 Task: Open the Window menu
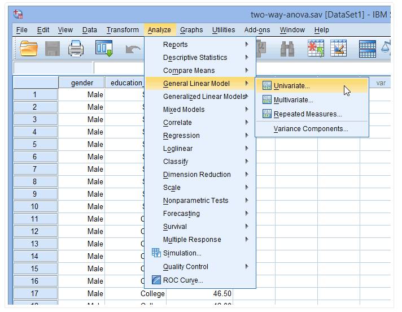[292, 30]
